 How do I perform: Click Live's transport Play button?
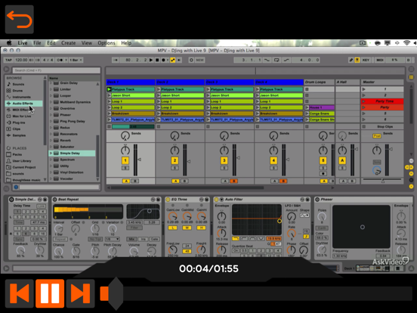tap(151, 60)
